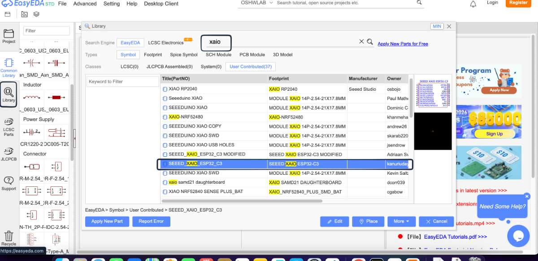Switch type to Footprint
The image size is (538, 261).
pos(153,55)
